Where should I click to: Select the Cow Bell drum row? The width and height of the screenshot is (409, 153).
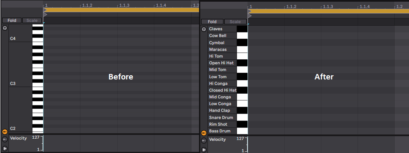coord(222,36)
